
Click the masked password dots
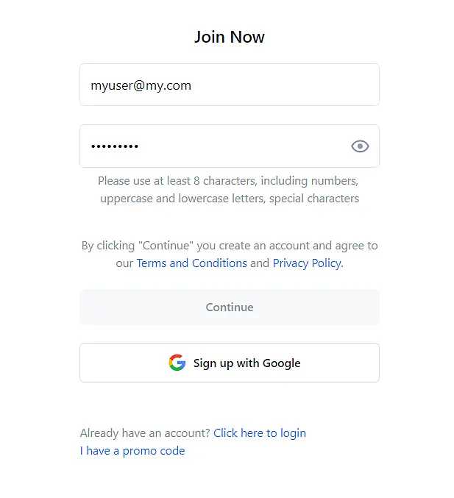pyautogui.click(x=115, y=146)
